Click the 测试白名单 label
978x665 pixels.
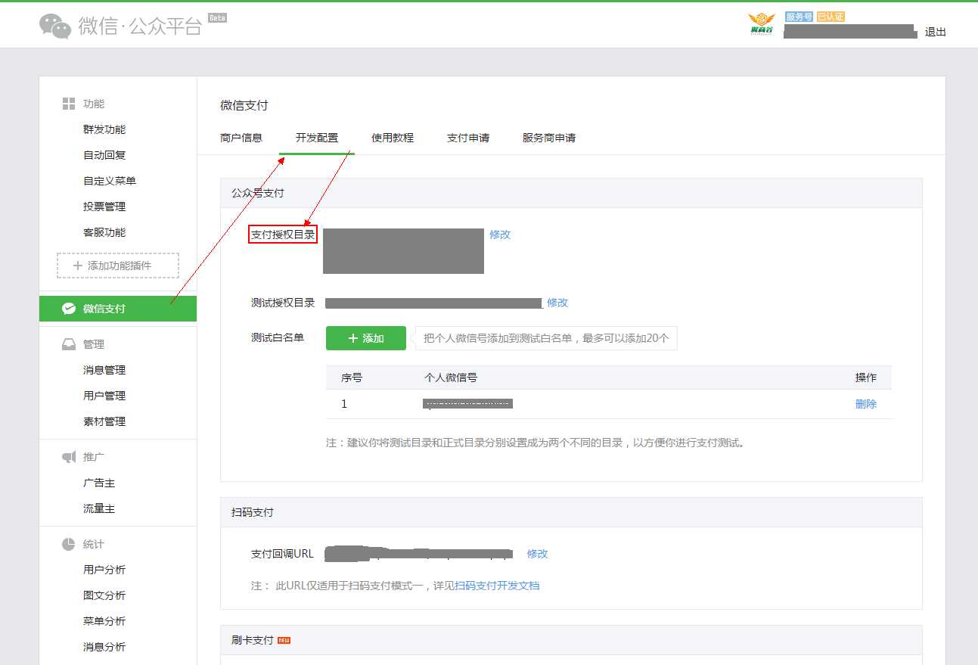click(x=278, y=337)
